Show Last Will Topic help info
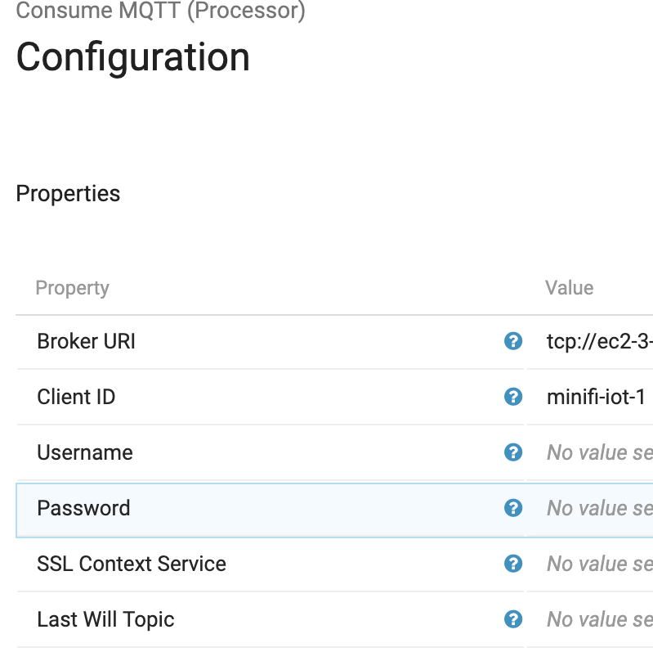The width and height of the screenshot is (653, 652). (x=513, y=619)
